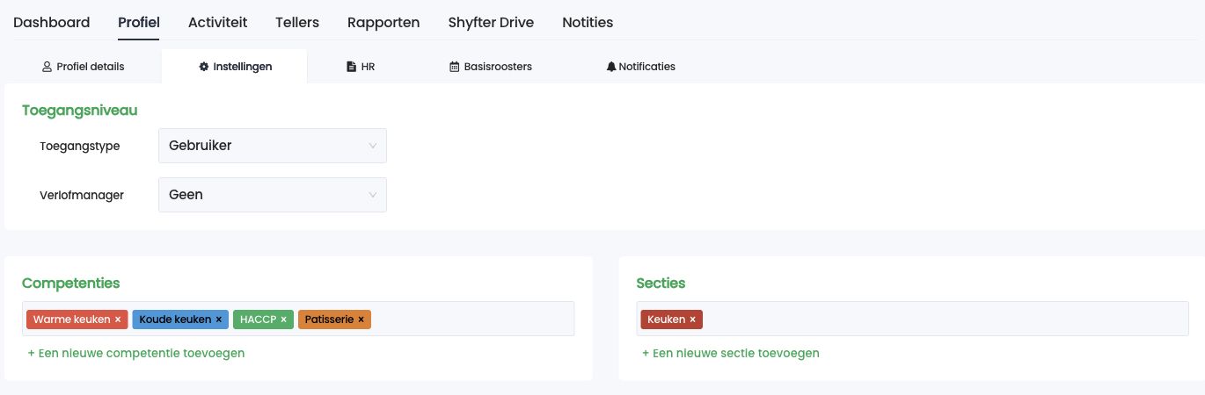Remove the HACCP competency tag
Viewport: 1205px width, 395px height.
[283, 320]
